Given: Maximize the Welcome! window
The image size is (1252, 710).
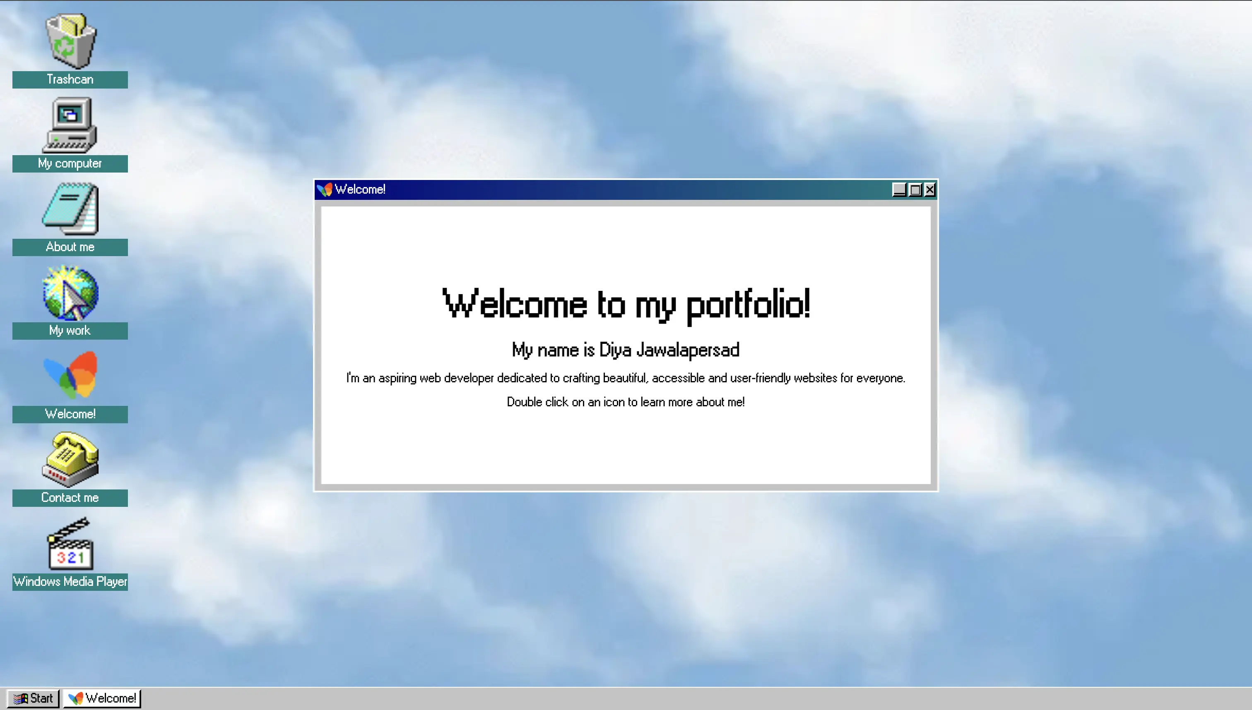Looking at the screenshot, I should click(x=914, y=189).
